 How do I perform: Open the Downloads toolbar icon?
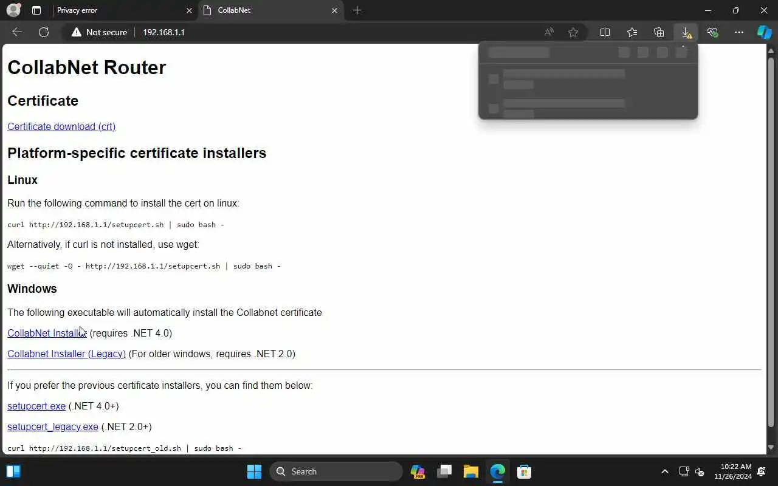point(686,32)
